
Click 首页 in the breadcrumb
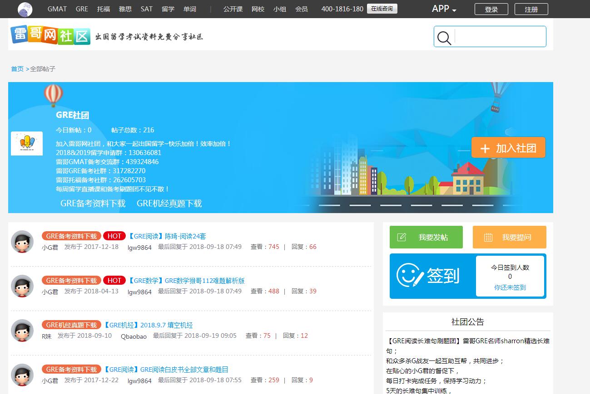[17, 69]
